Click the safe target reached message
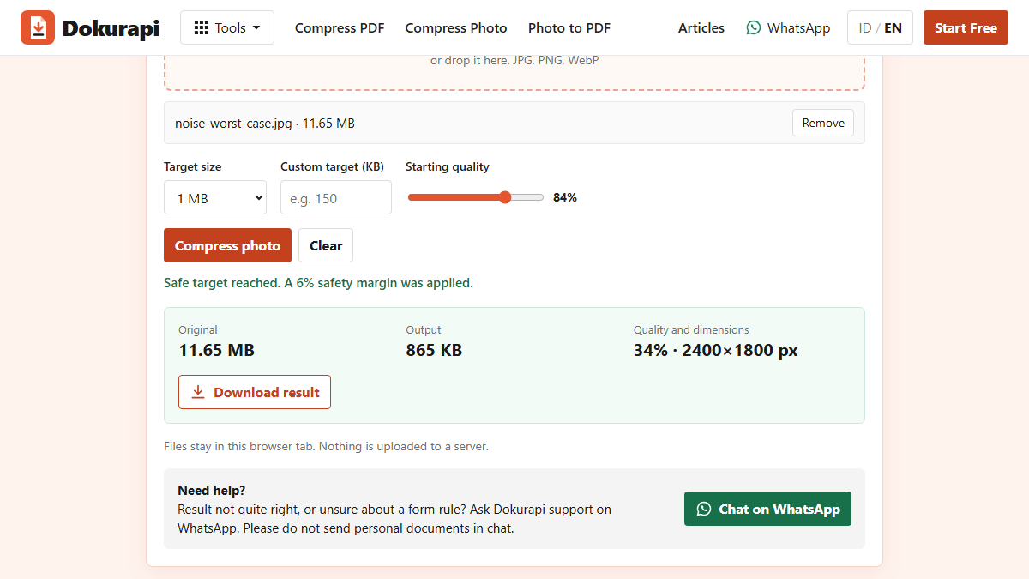Viewport: 1029px width, 579px height. [x=318, y=282]
